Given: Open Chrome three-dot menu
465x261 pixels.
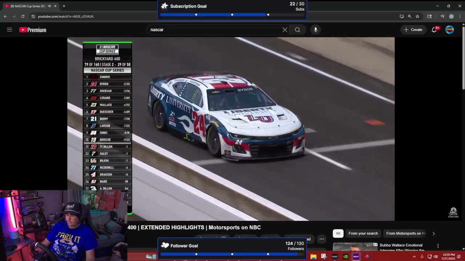Looking at the screenshot, I should click(x=460, y=16).
